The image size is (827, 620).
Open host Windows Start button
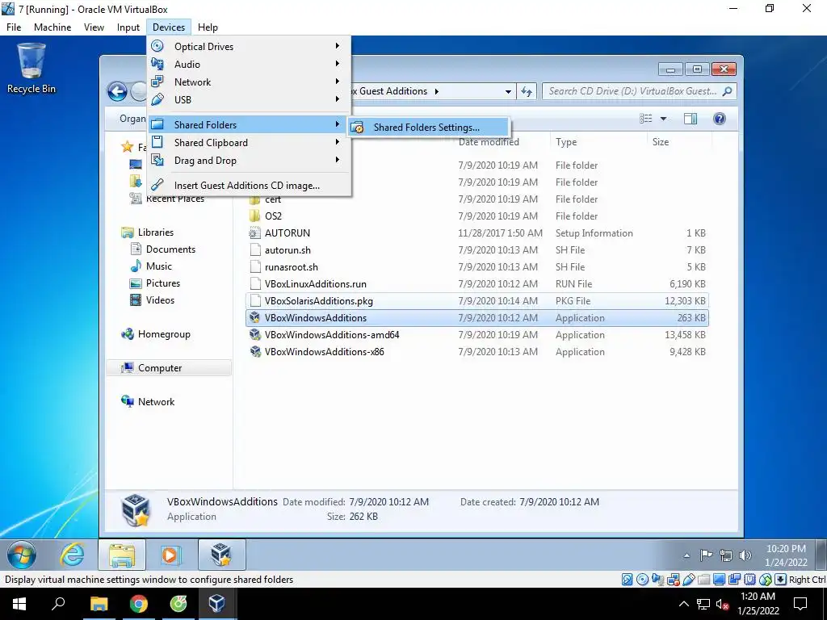click(19, 604)
